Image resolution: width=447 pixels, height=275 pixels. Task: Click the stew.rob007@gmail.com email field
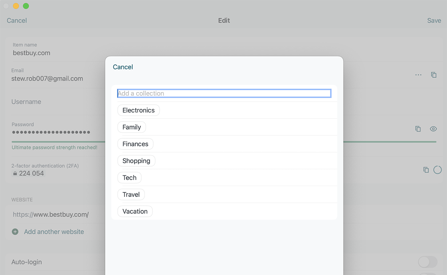pos(47,79)
